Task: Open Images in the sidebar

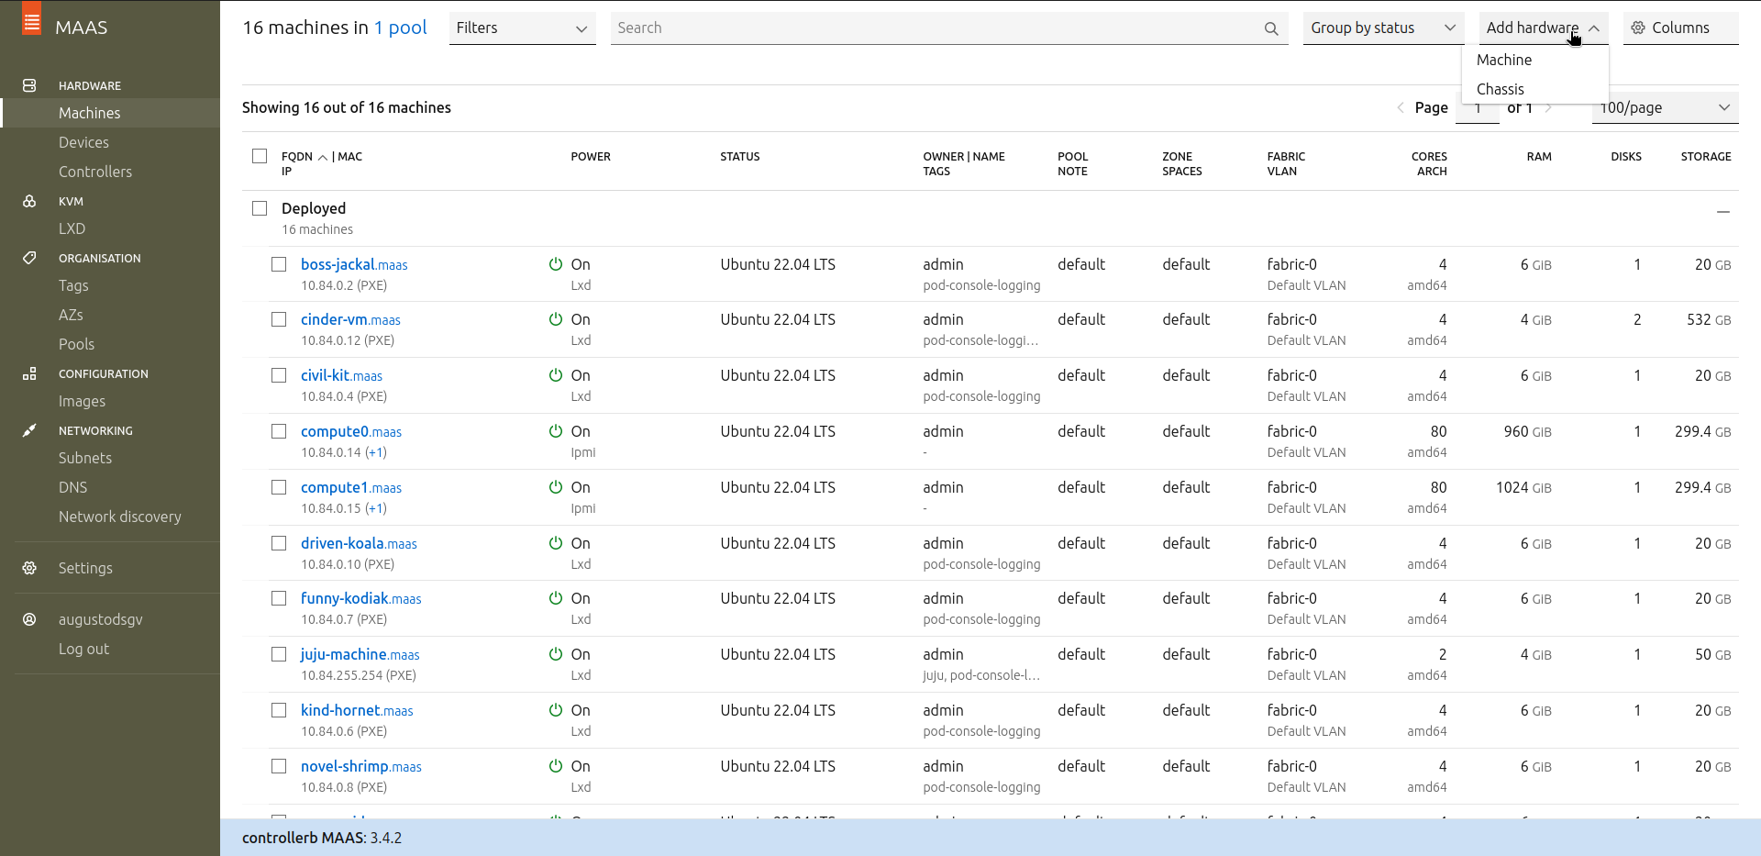Action: click(x=82, y=401)
